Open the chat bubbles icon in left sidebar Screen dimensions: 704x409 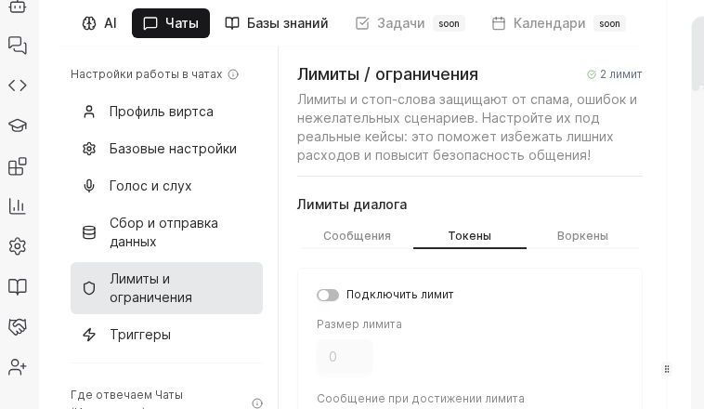[17, 45]
